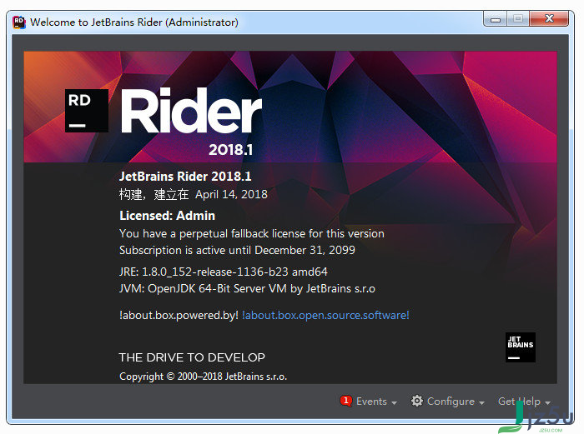Click the 'JetBrains Rider 2018.1' heading
584x434 pixels.
tap(185, 177)
